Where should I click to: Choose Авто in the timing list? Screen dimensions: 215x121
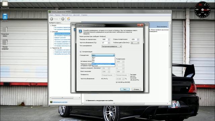click(103, 57)
